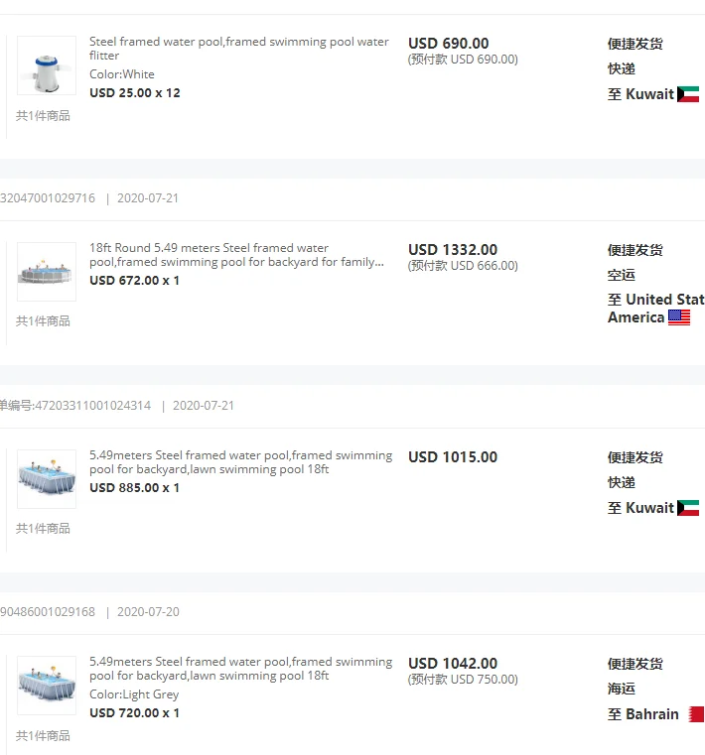705x755 pixels.
Task: Click the 空运 shipping method label
Action: pos(622,275)
